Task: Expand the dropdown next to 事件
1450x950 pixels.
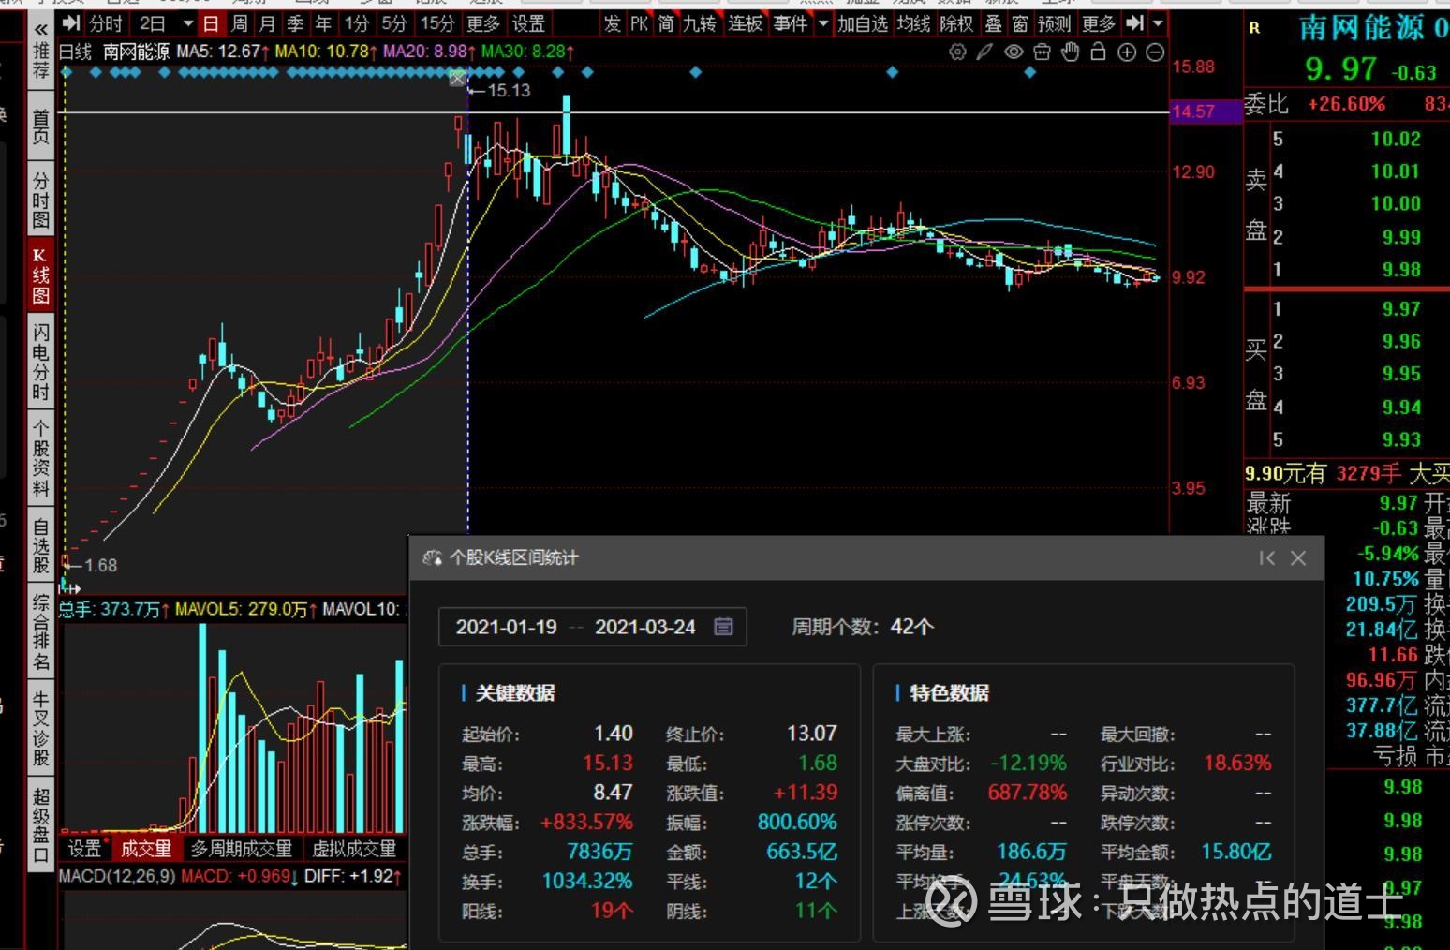Action: pyautogui.click(x=823, y=23)
